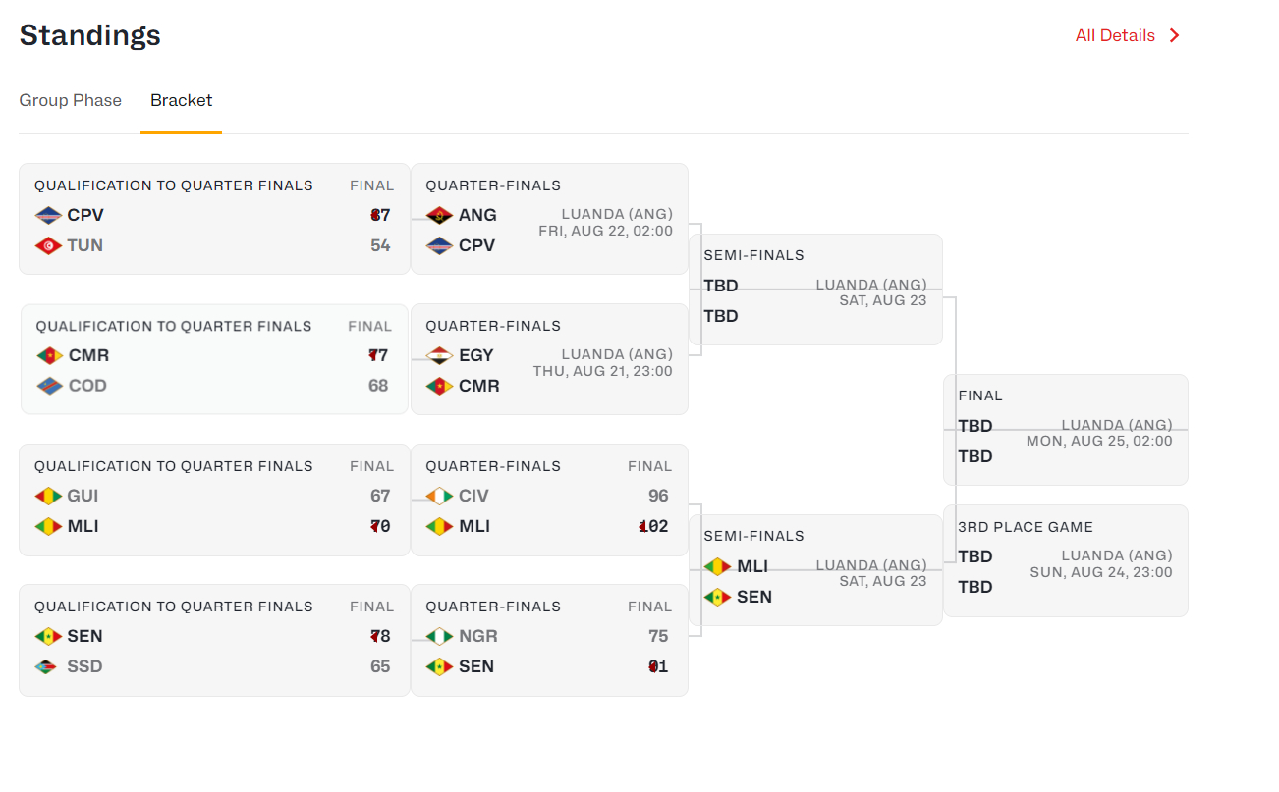Click the Nigeria flag icon next to NGR
The width and height of the screenshot is (1279, 792).
click(x=439, y=636)
